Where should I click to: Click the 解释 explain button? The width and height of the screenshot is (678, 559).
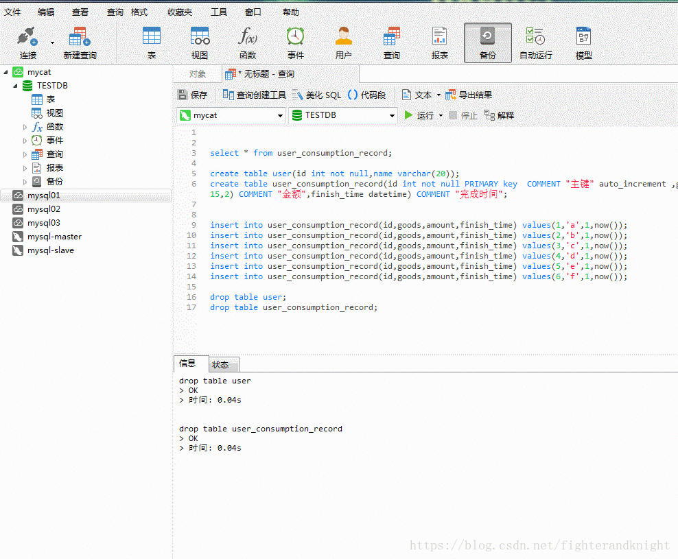point(499,115)
